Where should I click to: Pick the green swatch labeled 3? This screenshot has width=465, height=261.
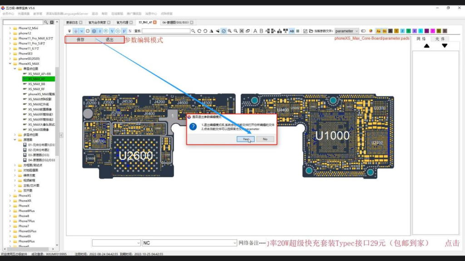[408, 31]
